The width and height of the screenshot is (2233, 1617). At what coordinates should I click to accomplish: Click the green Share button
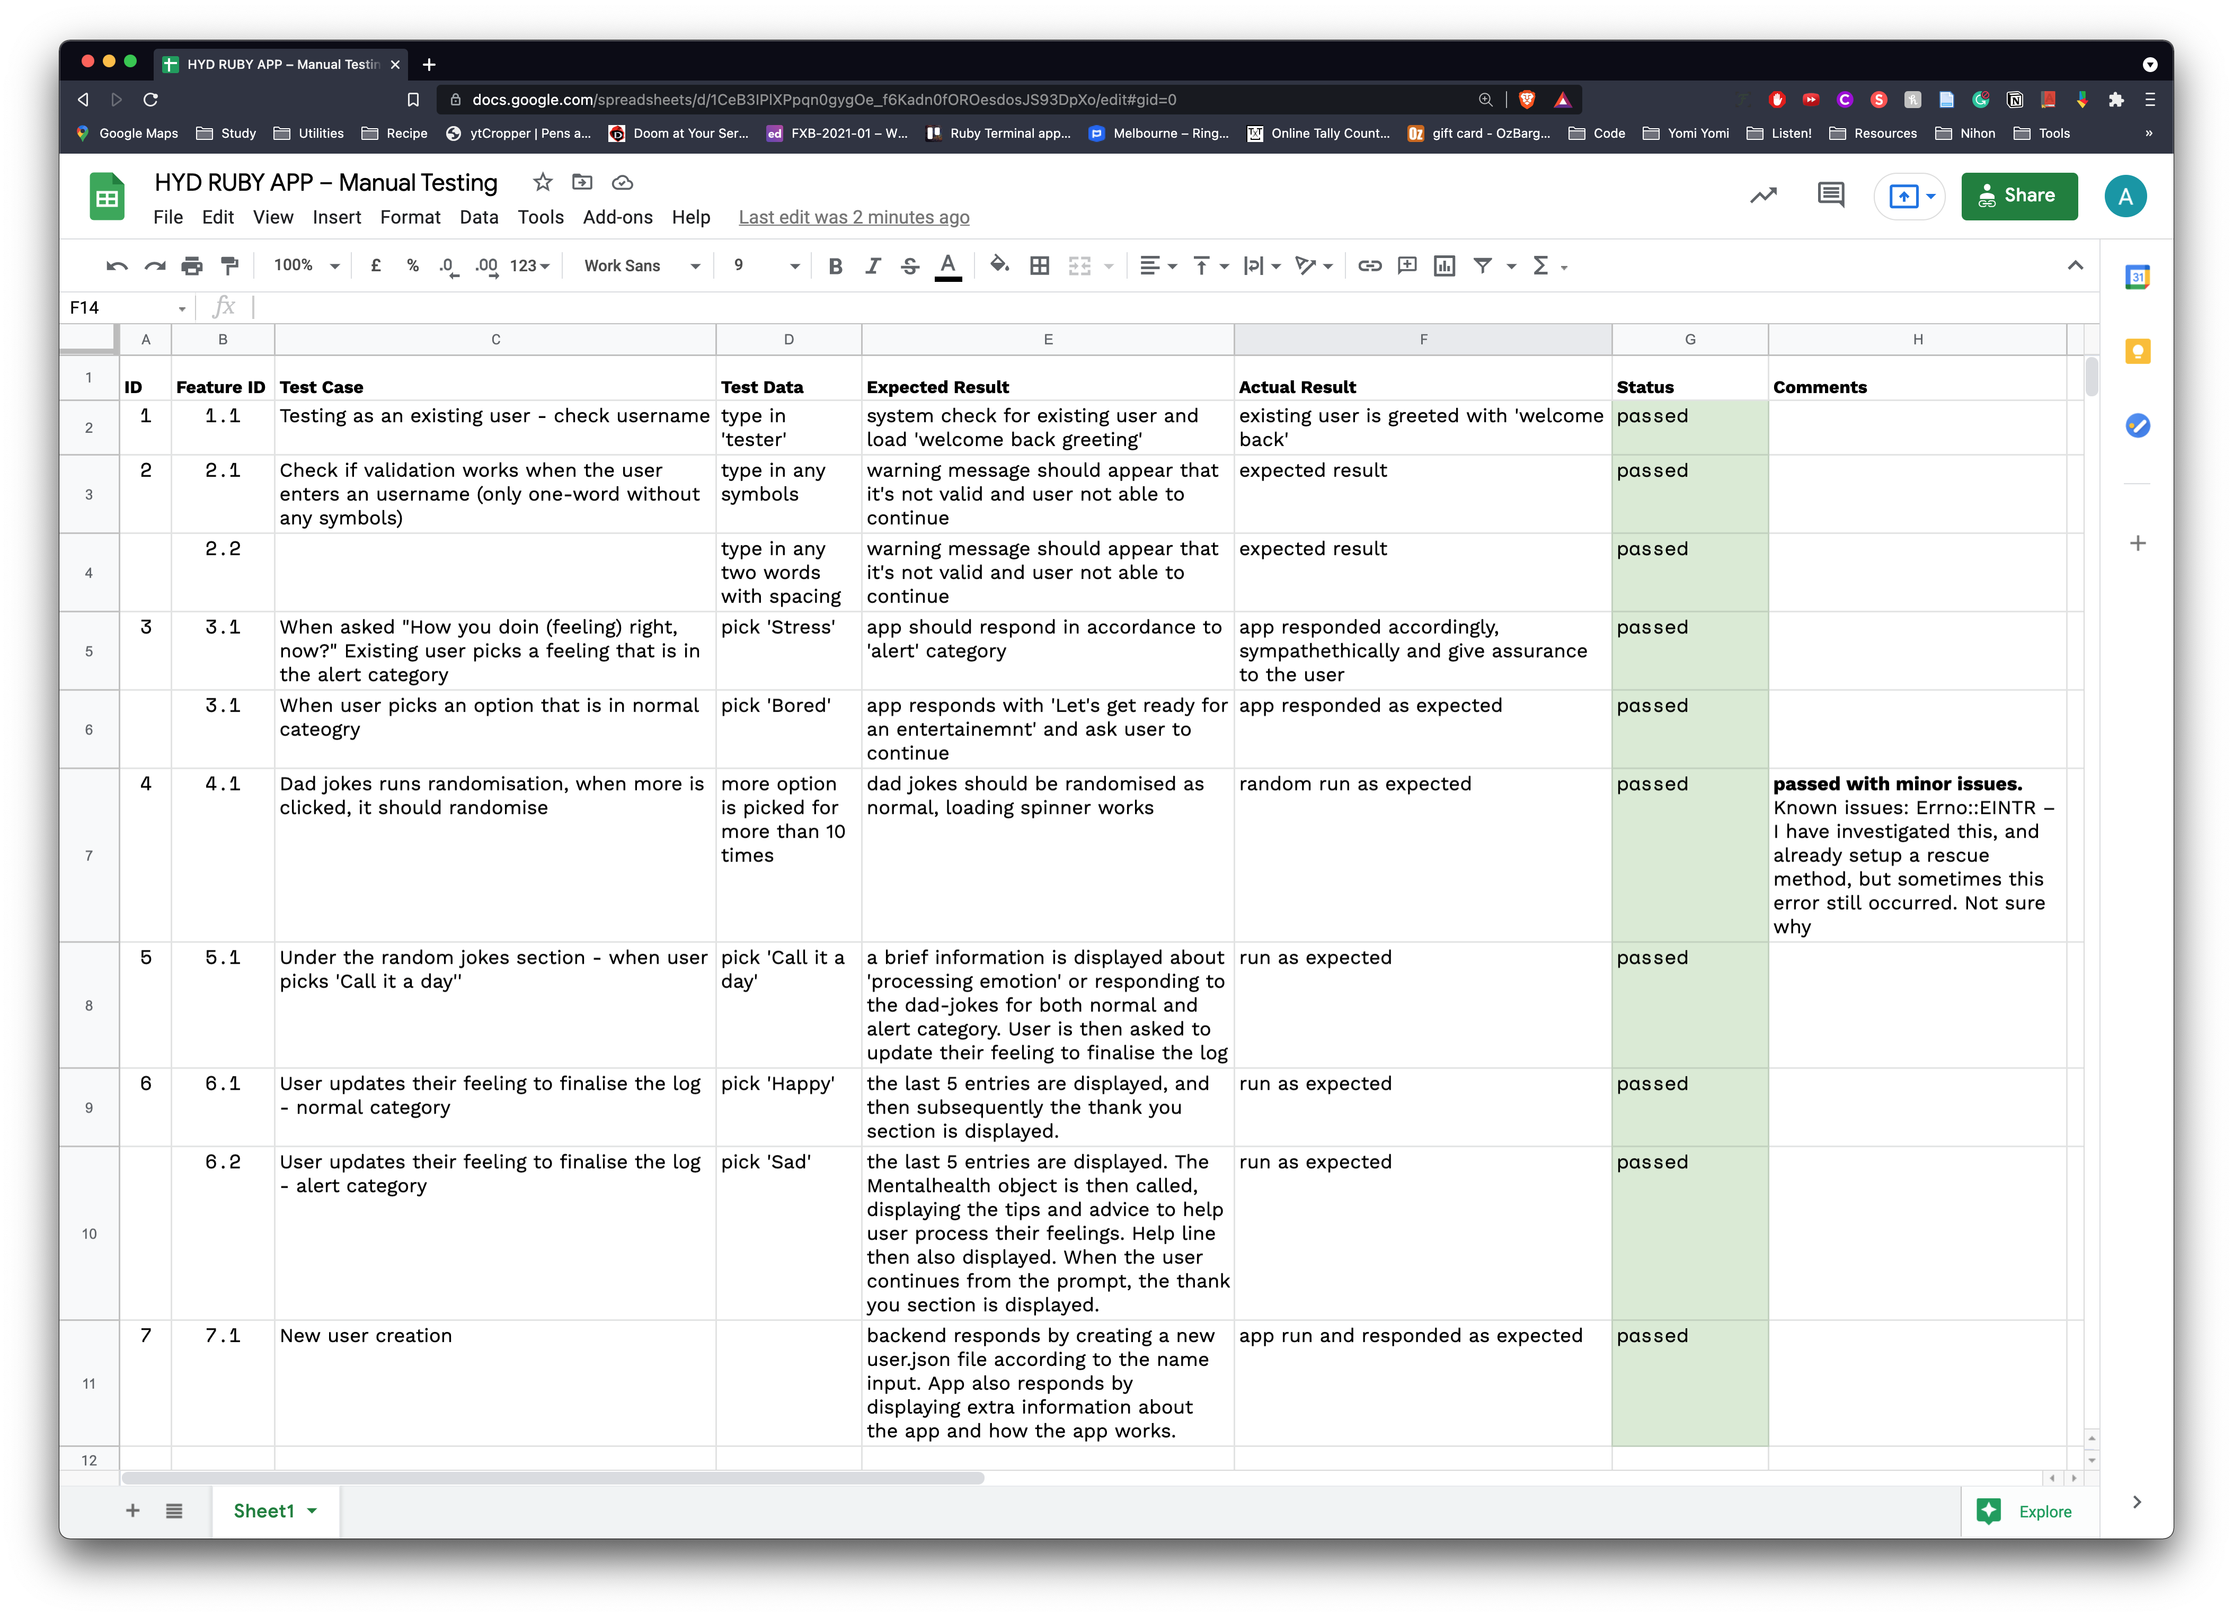coord(2018,196)
